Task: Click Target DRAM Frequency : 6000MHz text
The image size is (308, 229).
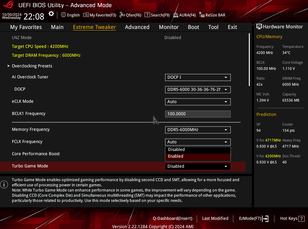Action: tap(46, 55)
